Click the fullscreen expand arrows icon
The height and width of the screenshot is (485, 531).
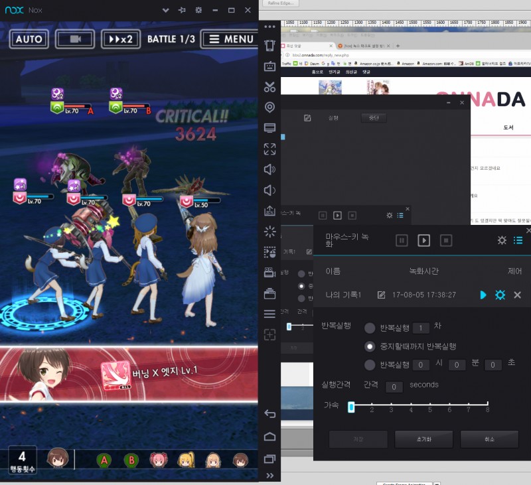click(269, 149)
